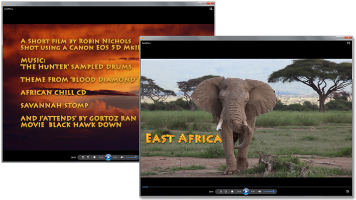Switch to Library from the credits window
The width and height of the screenshot is (356, 200).
(211, 9)
